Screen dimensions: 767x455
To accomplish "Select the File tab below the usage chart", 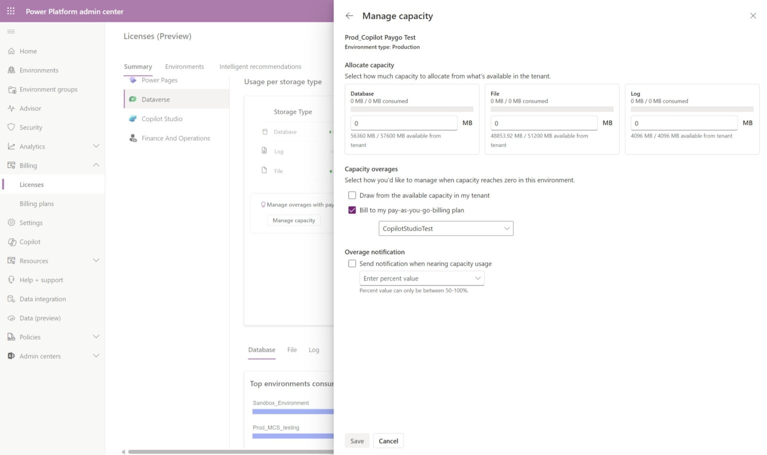I will point(292,350).
